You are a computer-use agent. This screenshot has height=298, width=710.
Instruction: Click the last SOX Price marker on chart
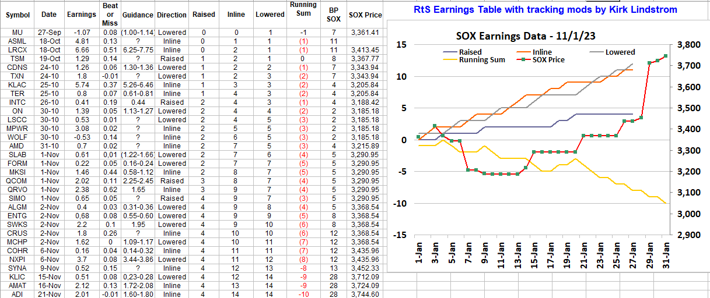(x=666, y=56)
